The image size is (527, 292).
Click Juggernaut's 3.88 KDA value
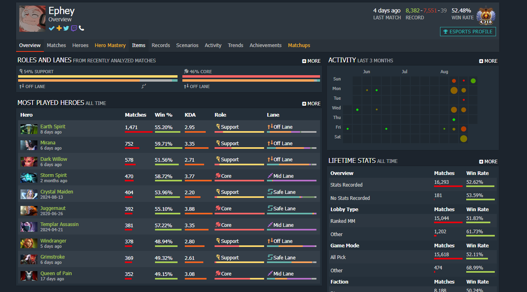click(190, 209)
